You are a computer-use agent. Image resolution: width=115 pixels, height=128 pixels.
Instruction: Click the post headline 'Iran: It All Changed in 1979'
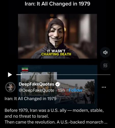[30, 99]
